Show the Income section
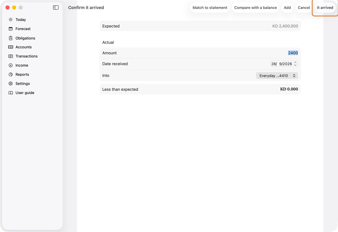 coord(22,65)
